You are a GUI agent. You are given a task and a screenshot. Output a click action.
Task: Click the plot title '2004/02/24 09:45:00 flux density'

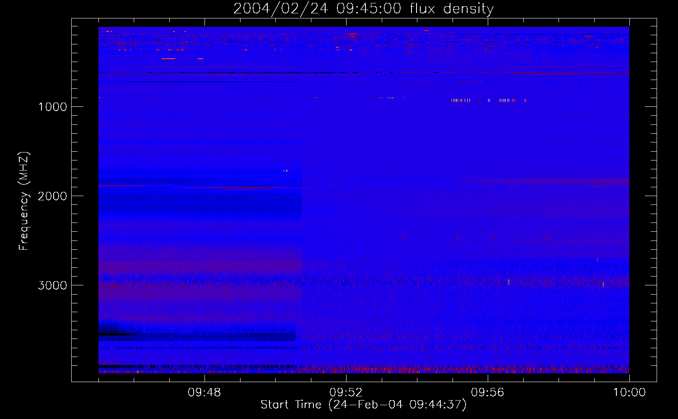[x=363, y=9]
